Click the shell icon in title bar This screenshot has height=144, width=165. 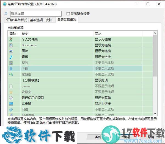click(5, 4)
